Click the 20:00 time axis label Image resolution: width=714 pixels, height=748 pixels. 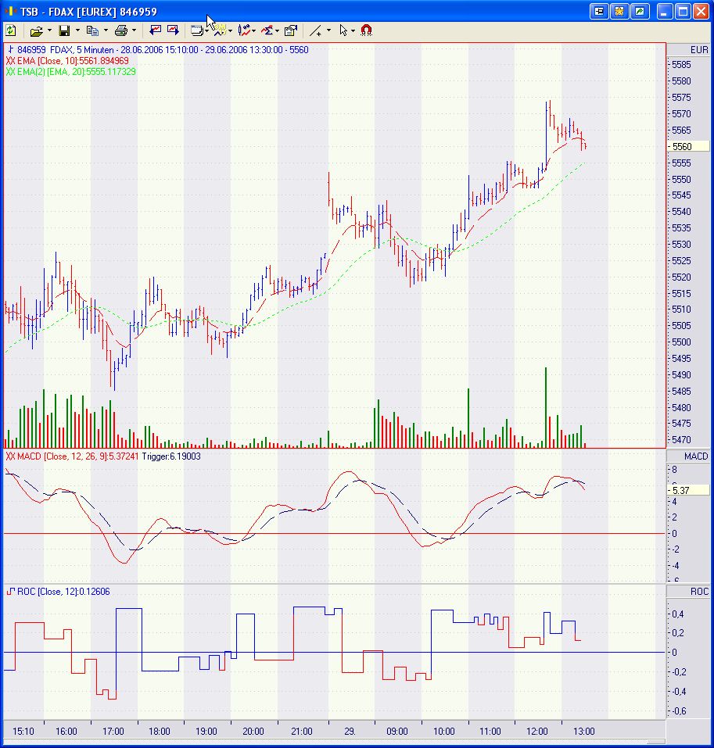pyautogui.click(x=253, y=732)
